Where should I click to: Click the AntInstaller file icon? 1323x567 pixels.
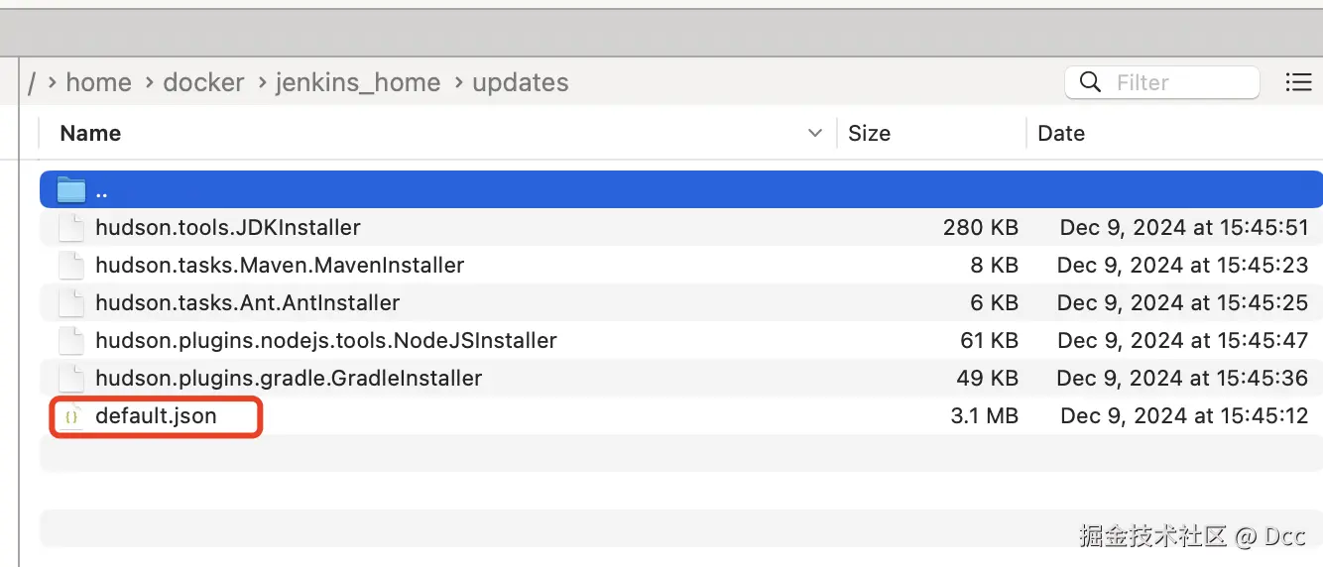pyautogui.click(x=70, y=303)
